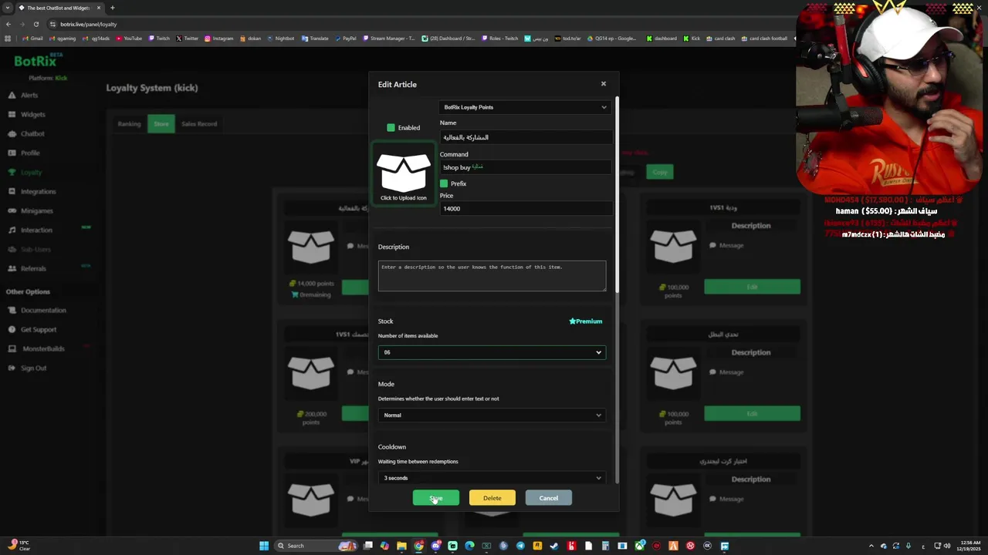Image resolution: width=988 pixels, height=555 pixels.
Task: Close the Edit Article dialog with X
Action: click(x=604, y=83)
